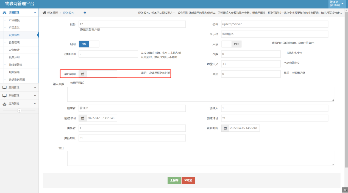Open 设备分组 in the sidebar
348x193 pixels.
14,57
